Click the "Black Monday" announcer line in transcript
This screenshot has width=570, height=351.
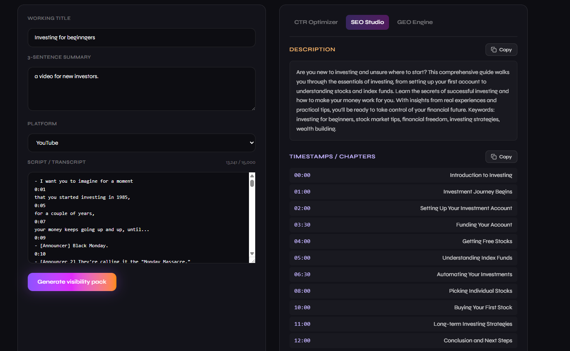(x=71, y=246)
